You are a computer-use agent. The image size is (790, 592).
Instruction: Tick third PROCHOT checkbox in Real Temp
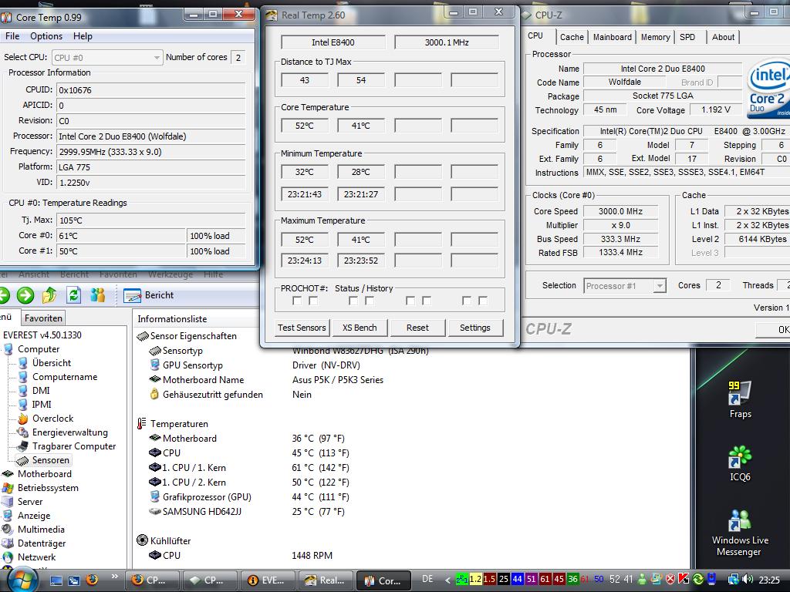(x=353, y=301)
